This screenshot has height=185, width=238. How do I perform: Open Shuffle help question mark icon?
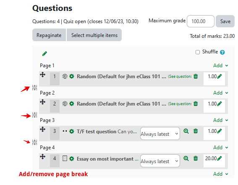(222, 52)
